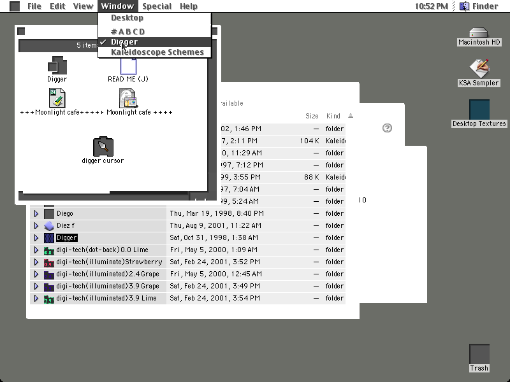Click the '88 K' size value
This screenshot has width=510, height=382.
[x=311, y=177]
